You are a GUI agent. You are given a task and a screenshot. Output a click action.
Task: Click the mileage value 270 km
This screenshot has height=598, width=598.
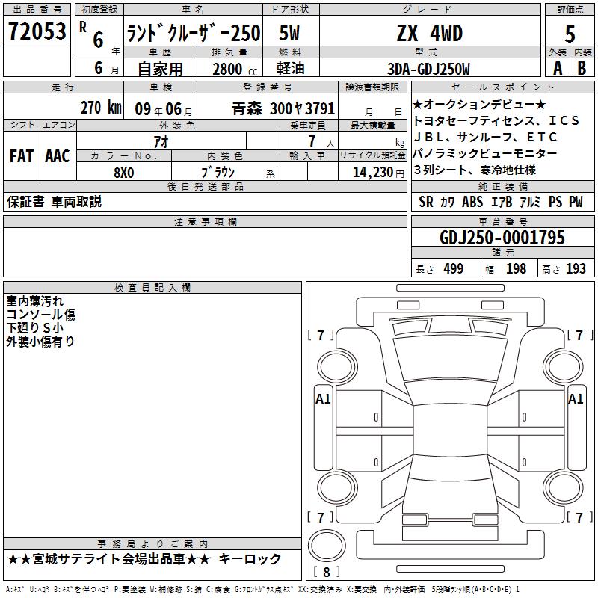(101, 108)
